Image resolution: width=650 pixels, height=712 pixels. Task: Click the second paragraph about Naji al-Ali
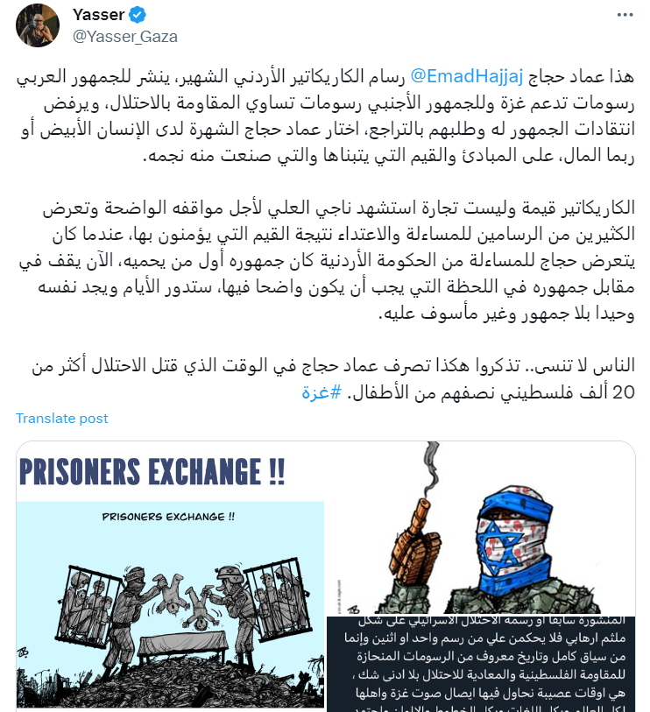pyautogui.click(x=326, y=260)
